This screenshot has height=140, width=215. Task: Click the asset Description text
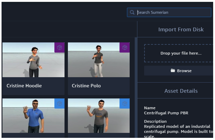click(x=179, y=131)
